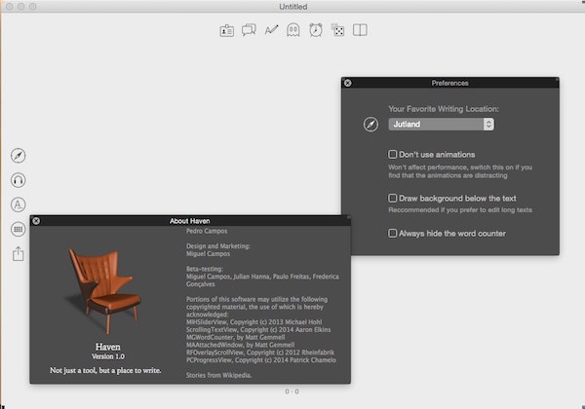The height and width of the screenshot is (409, 585).
Task: Click compass icon inside Preferences window
Action: (370, 124)
